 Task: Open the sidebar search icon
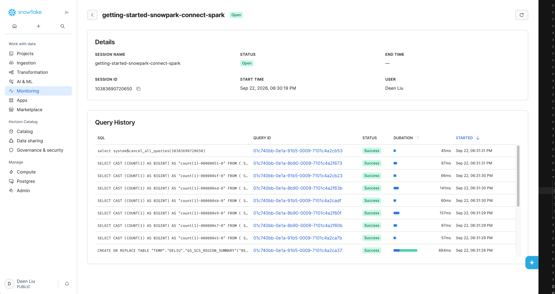click(x=62, y=26)
